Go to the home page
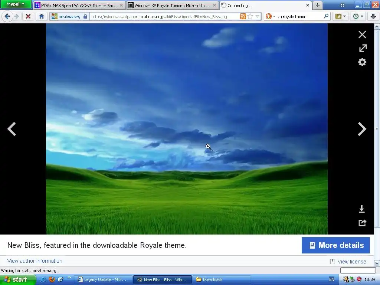 tap(42, 16)
